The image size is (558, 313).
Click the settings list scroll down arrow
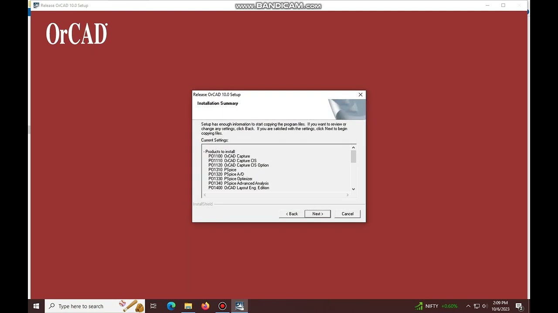pos(353,189)
